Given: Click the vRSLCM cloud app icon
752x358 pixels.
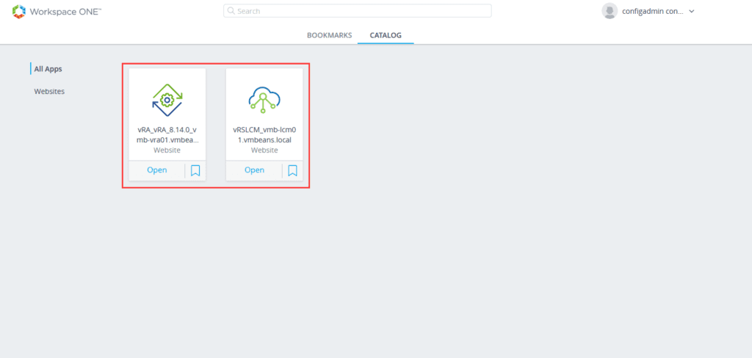Looking at the screenshot, I should 264,100.
